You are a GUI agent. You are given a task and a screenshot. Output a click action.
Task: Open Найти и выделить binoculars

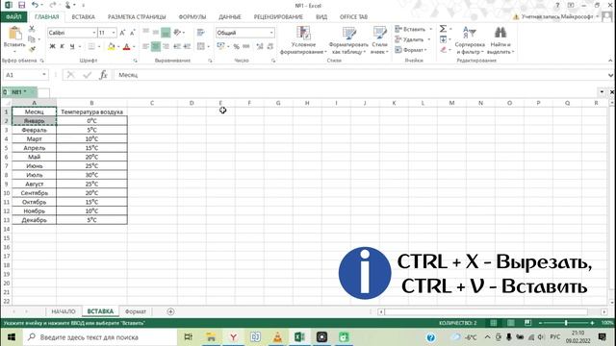(x=500, y=40)
